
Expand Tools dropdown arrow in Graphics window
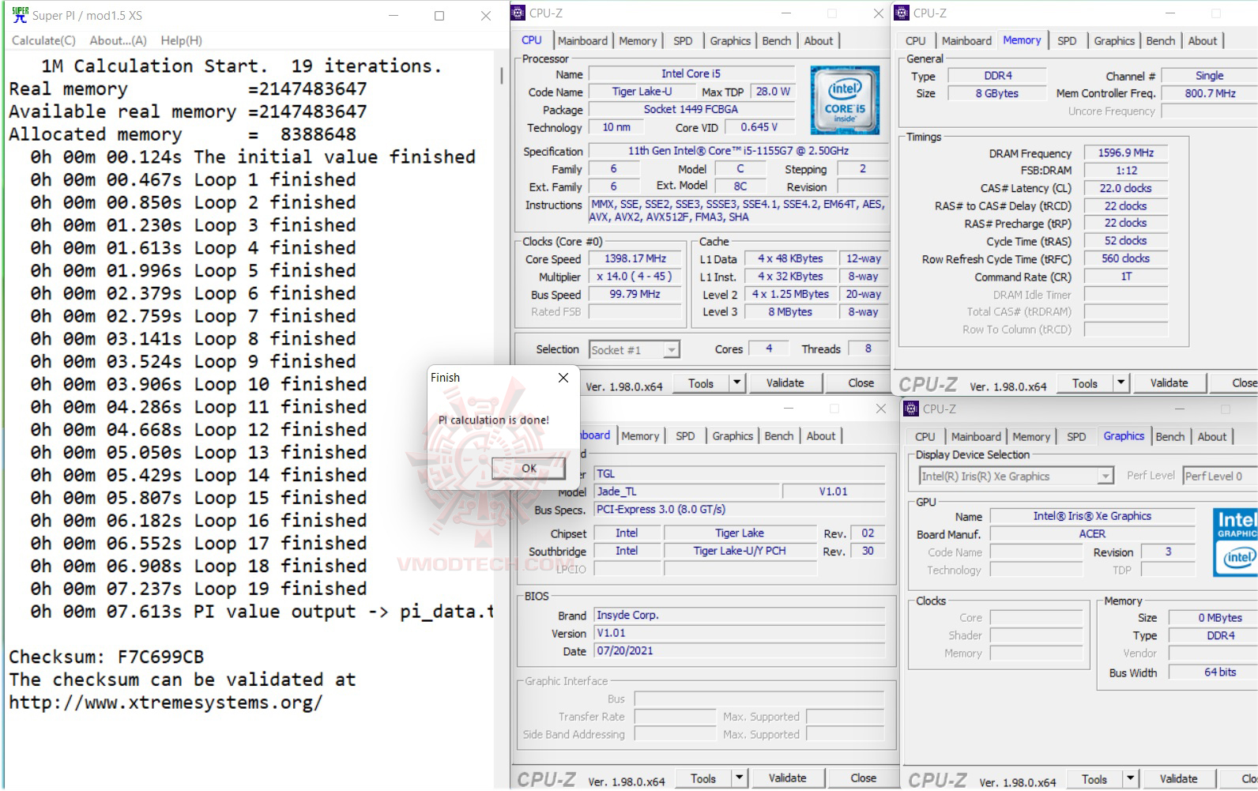click(1130, 780)
